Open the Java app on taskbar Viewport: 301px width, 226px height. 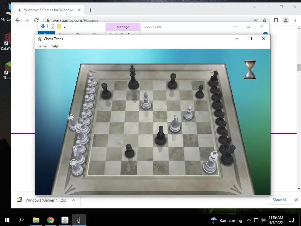[65, 220]
